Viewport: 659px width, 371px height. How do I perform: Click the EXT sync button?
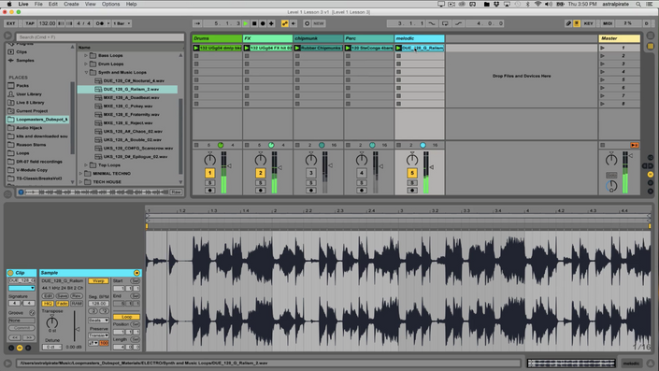click(10, 23)
